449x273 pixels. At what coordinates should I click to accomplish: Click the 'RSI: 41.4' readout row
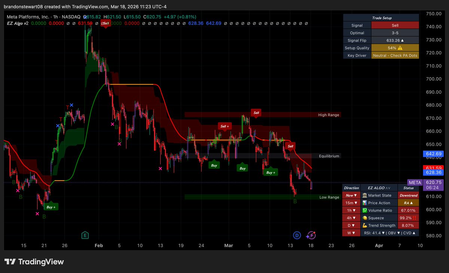click(x=390, y=233)
